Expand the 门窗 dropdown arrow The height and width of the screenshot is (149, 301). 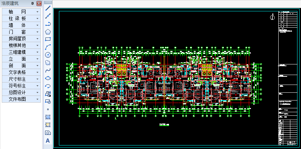coord(37,32)
